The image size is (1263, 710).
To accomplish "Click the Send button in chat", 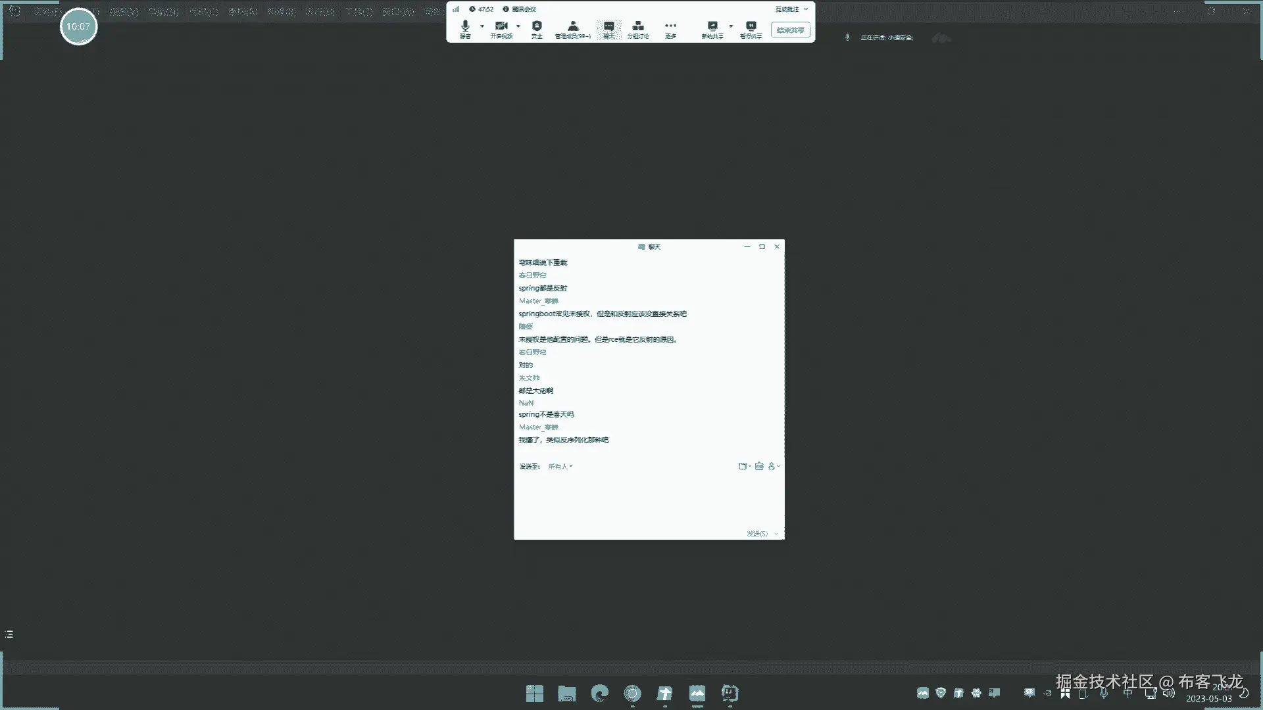I will 756,534.
